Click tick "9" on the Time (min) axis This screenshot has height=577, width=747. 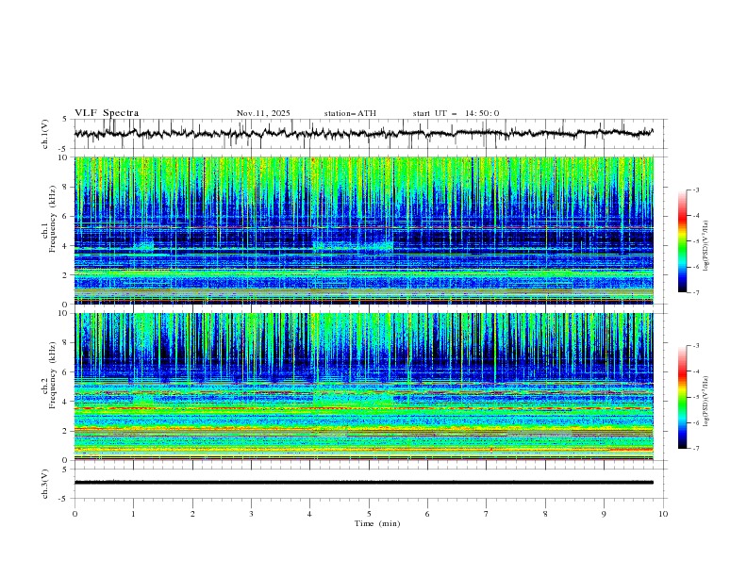(x=604, y=514)
